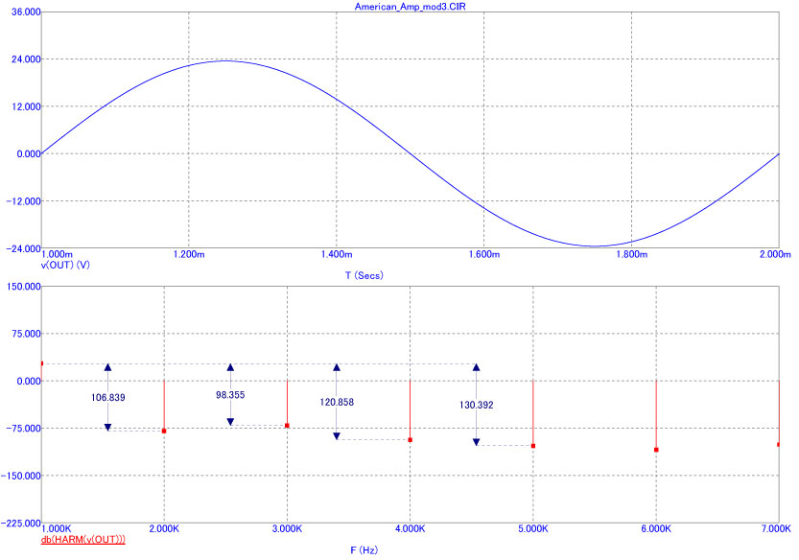The image size is (799, 560).
Task: Click the sine wave positive peak
Action: coord(225,60)
